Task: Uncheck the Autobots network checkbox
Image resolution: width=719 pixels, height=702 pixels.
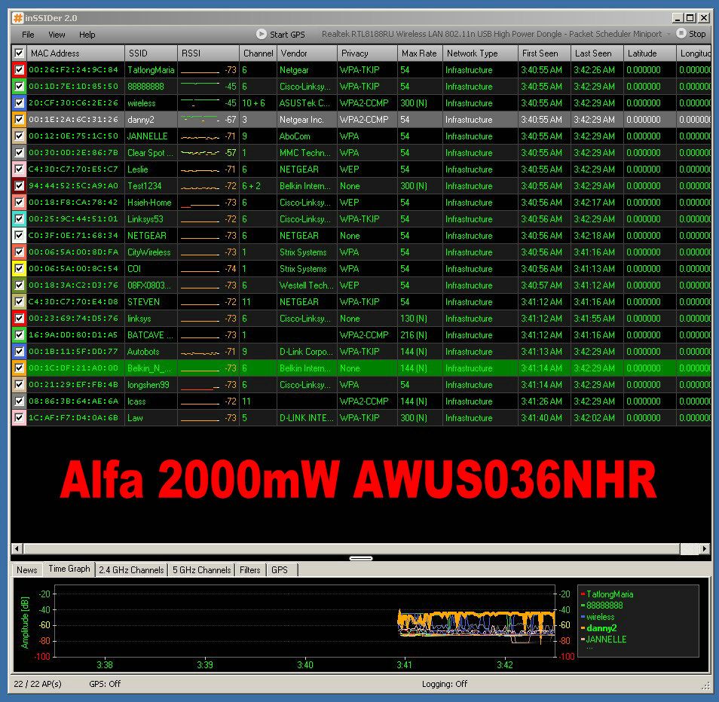Action: click(19, 352)
